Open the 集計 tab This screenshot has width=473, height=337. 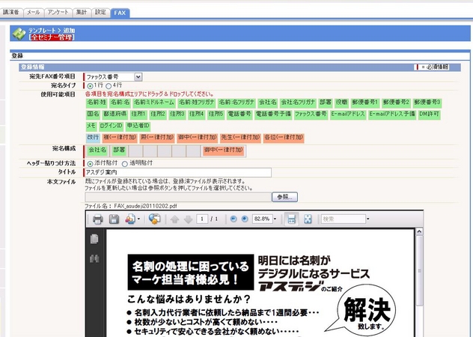coord(82,13)
